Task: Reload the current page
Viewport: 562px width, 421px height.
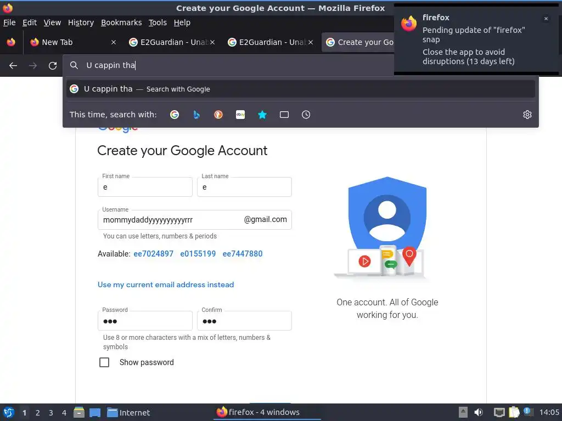Action: [x=53, y=66]
